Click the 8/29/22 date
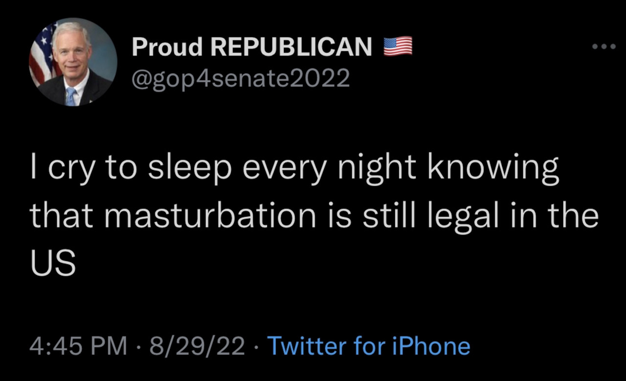This screenshot has height=381, width=626. (x=197, y=346)
